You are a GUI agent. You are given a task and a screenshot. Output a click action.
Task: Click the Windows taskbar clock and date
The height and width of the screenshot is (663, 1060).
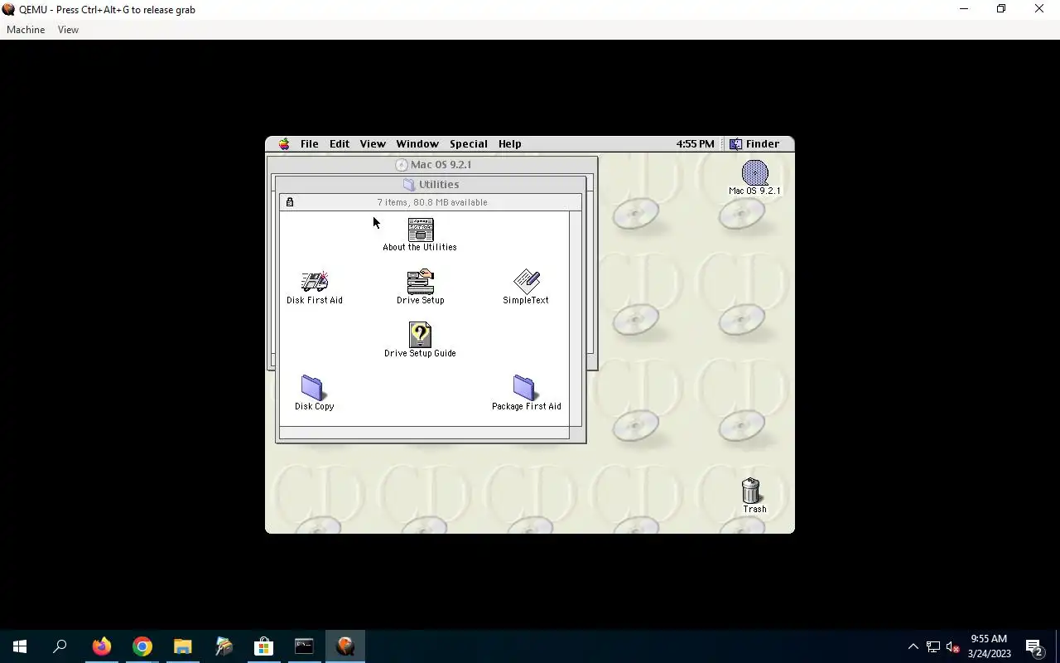(990, 646)
